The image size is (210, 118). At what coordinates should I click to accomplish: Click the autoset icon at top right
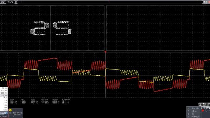(x=206, y=2)
